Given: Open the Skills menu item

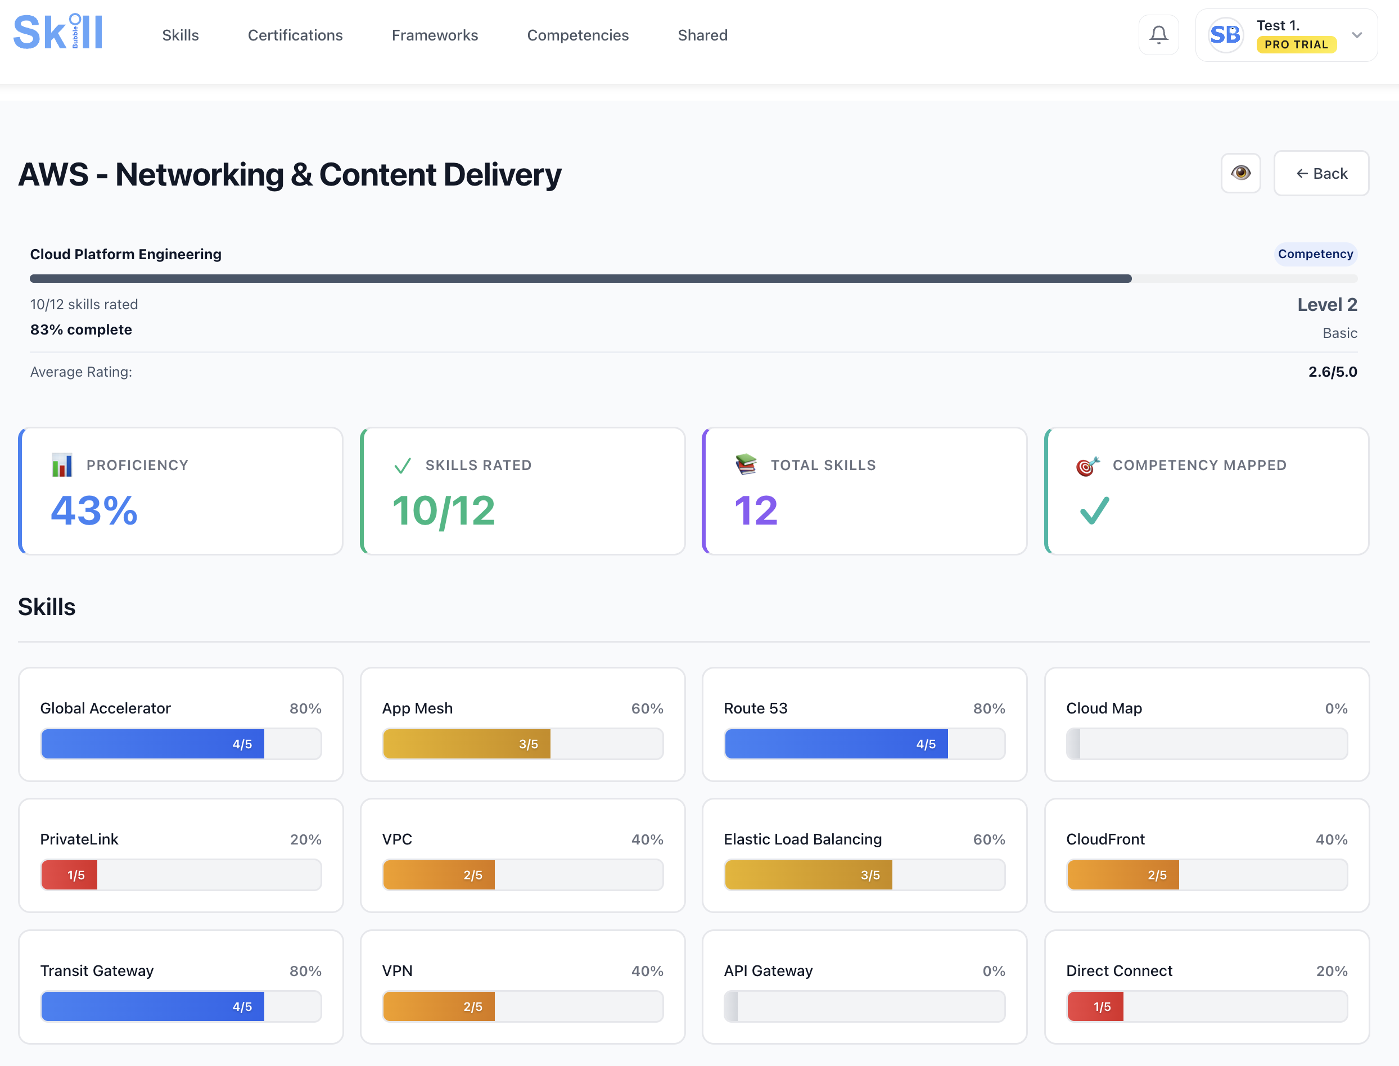Looking at the screenshot, I should pyautogui.click(x=180, y=35).
